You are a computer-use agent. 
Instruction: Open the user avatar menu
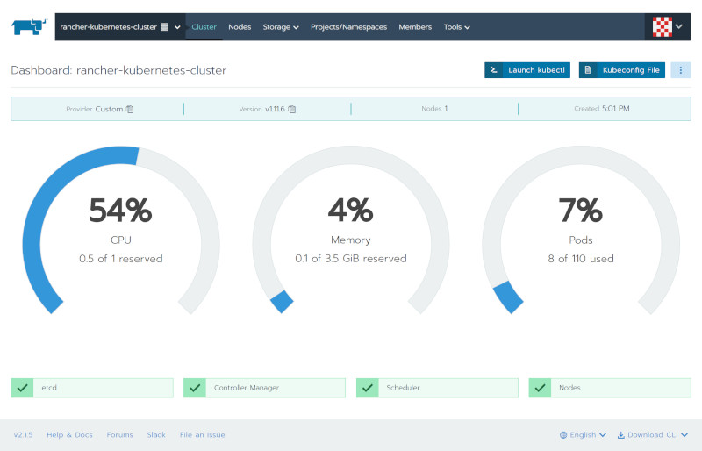(x=668, y=27)
